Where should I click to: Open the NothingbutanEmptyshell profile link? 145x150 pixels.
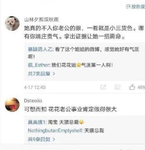pos(55,131)
